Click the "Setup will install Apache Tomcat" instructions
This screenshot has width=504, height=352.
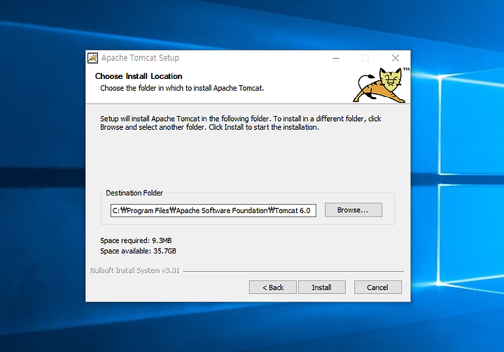click(240, 123)
